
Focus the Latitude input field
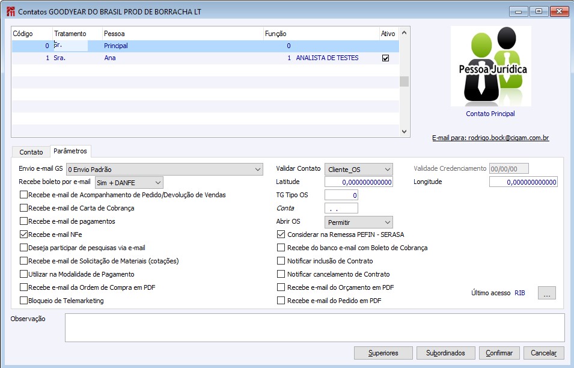(359, 182)
